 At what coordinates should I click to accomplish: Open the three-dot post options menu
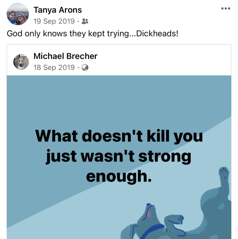tap(226, 8)
